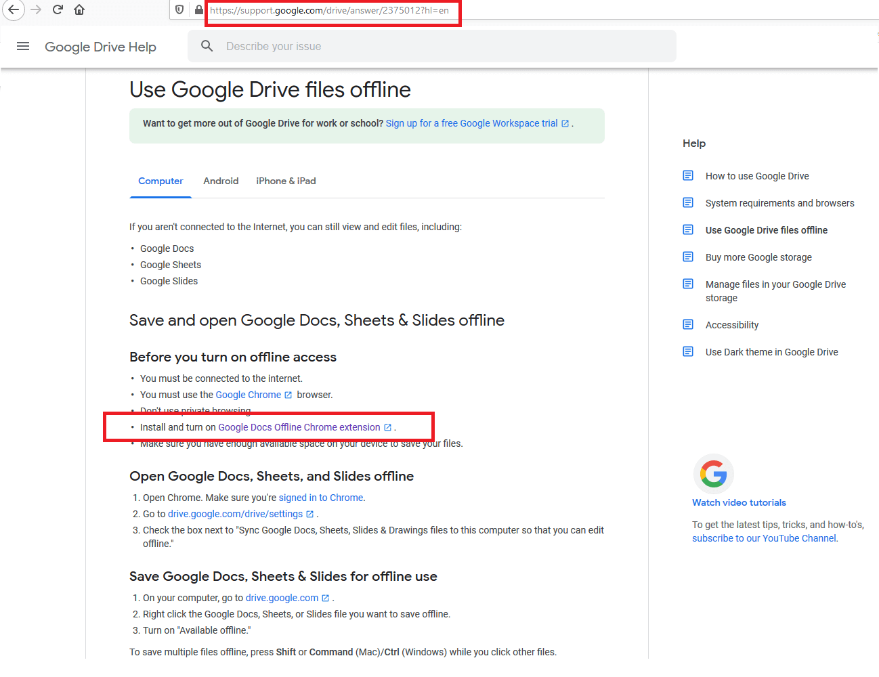Image resolution: width=879 pixels, height=677 pixels.
Task: Click the article icon beside System requirements and browsers
Action: [688, 202]
